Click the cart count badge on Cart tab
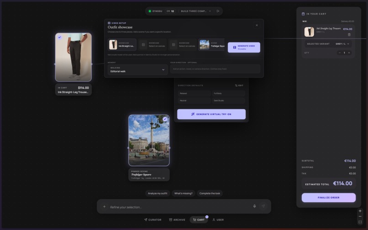The image size is (368, 230). (x=207, y=217)
